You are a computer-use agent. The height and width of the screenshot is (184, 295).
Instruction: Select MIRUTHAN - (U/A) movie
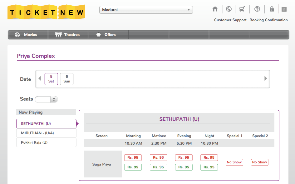pos(46,133)
